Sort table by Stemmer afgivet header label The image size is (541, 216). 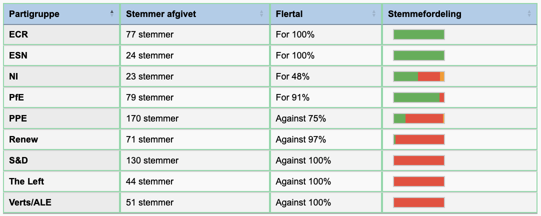click(x=161, y=14)
